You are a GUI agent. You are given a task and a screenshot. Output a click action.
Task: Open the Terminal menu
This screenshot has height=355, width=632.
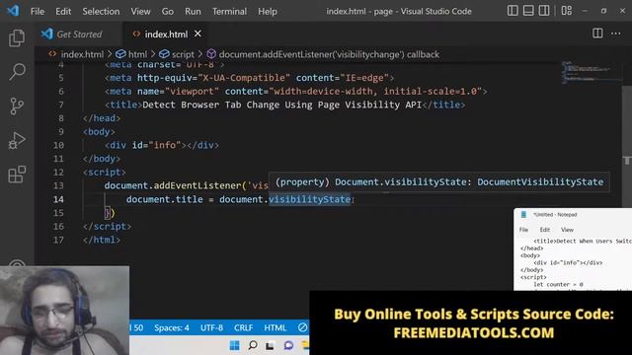229,11
